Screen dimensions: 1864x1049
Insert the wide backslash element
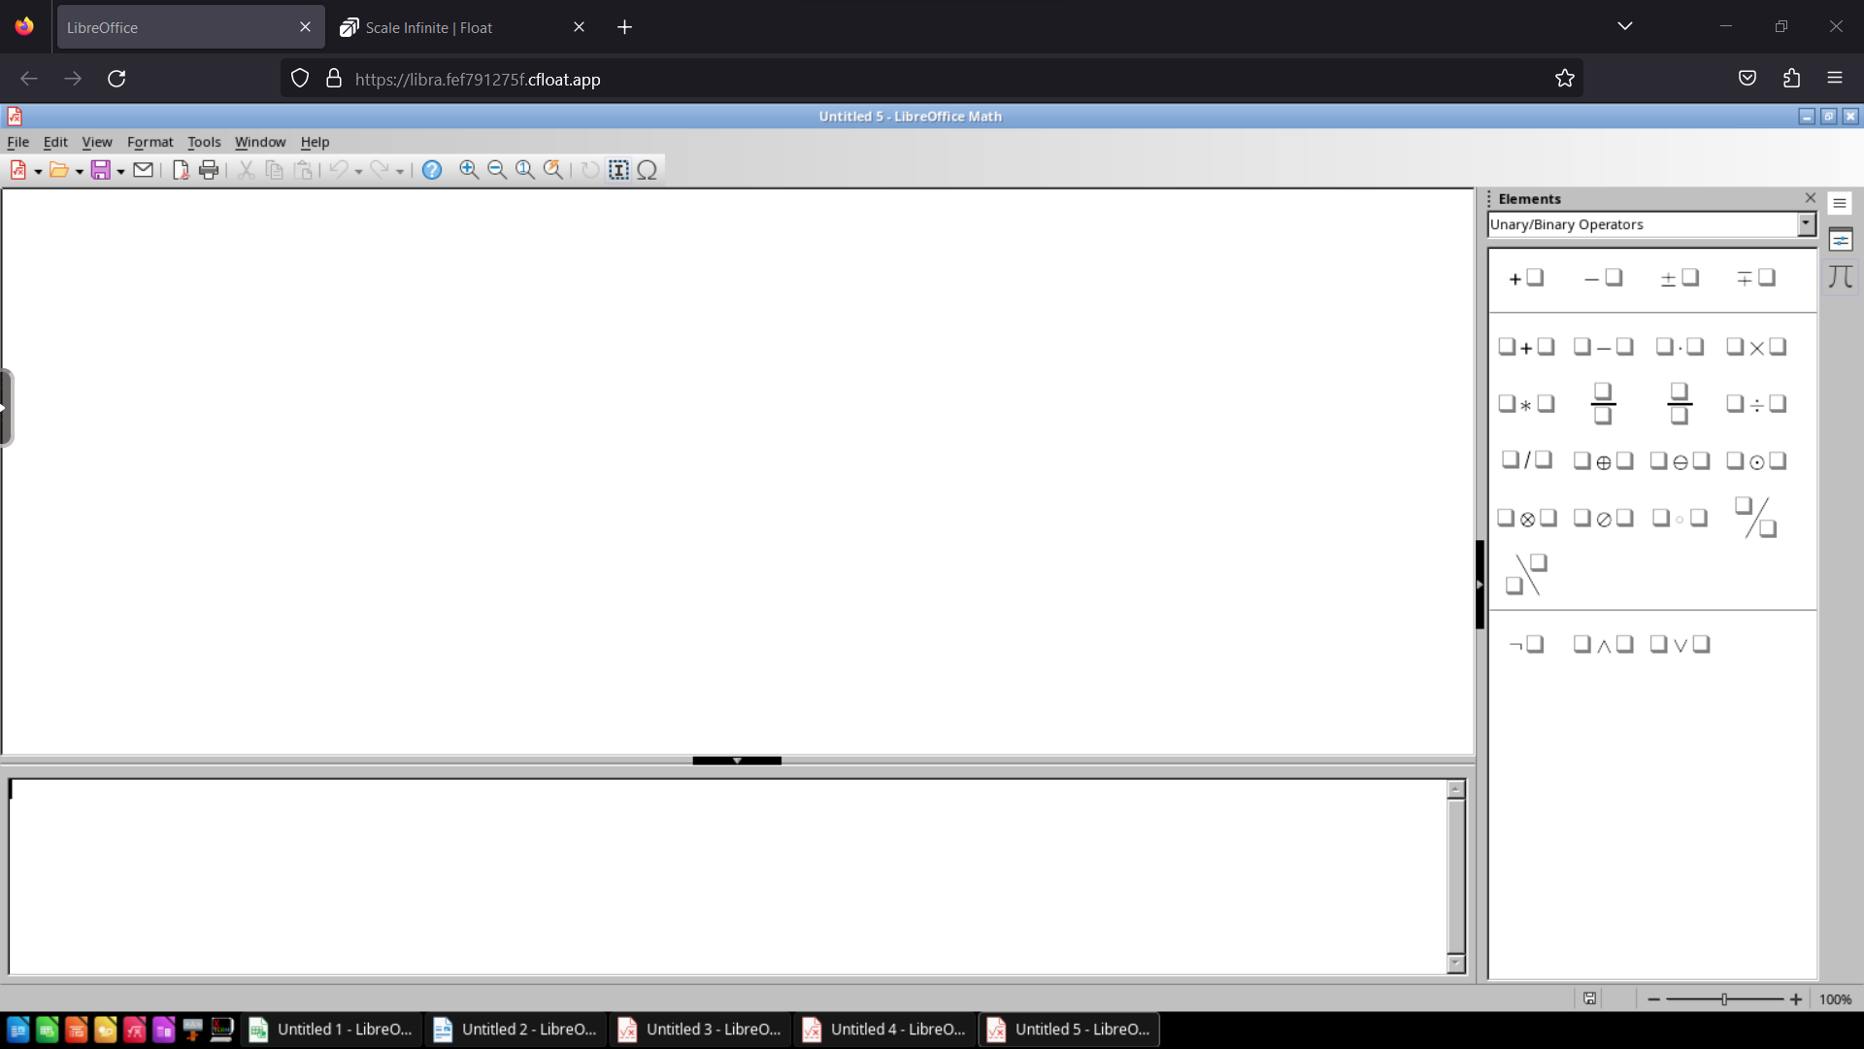[x=1526, y=574]
